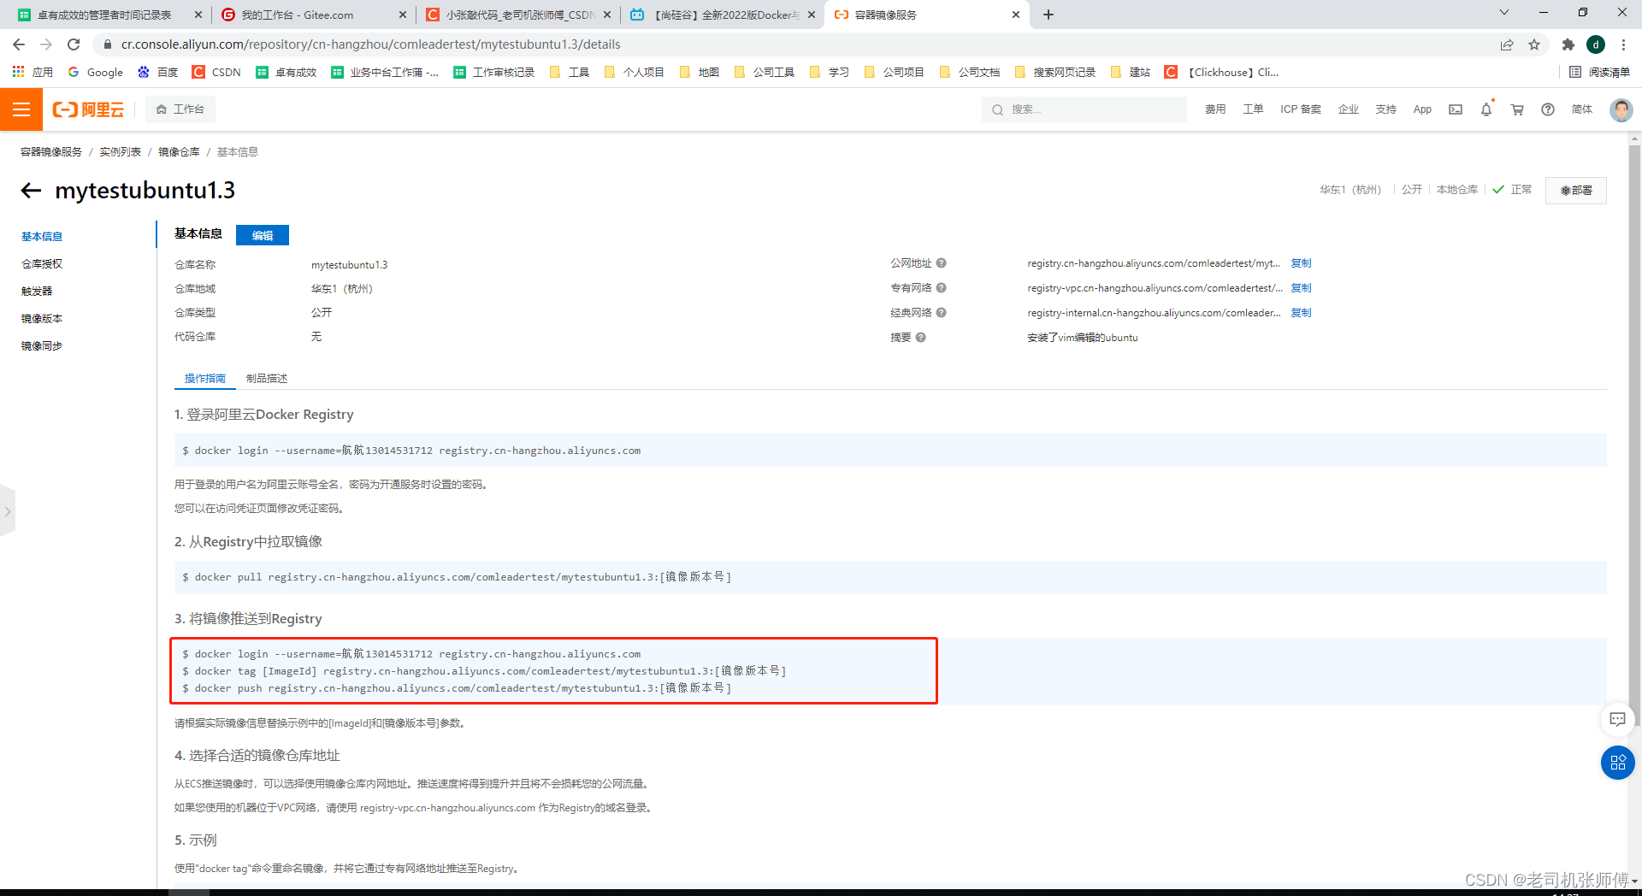The width and height of the screenshot is (1642, 896).
Task: Copy the 专有网络 registry-vpc address
Action: click(x=1301, y=288)
